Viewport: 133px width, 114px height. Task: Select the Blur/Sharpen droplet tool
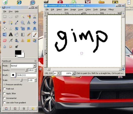pyautogui.click(x=5, y=47)
